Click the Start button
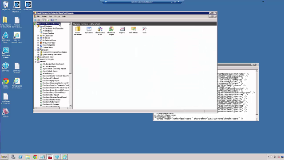Viewport: 284px width, 160px height. 4,157
